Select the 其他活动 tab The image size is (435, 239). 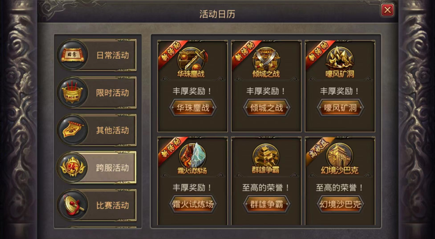pyautogui.click(x=97, y=130)
